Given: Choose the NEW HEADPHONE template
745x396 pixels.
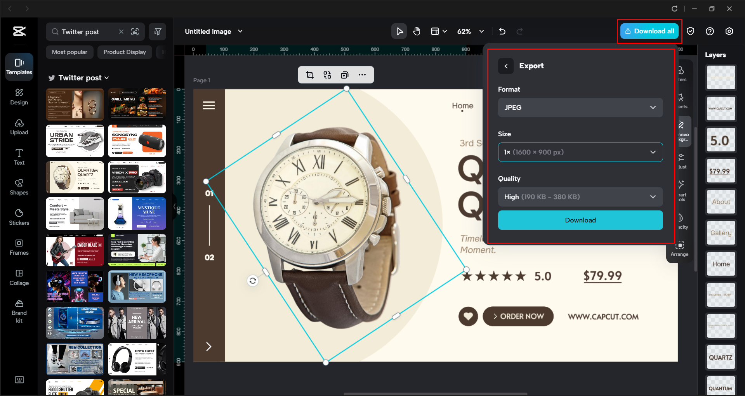Looking at the screenshot, I should pyautogui.click(x=137, y=287).
